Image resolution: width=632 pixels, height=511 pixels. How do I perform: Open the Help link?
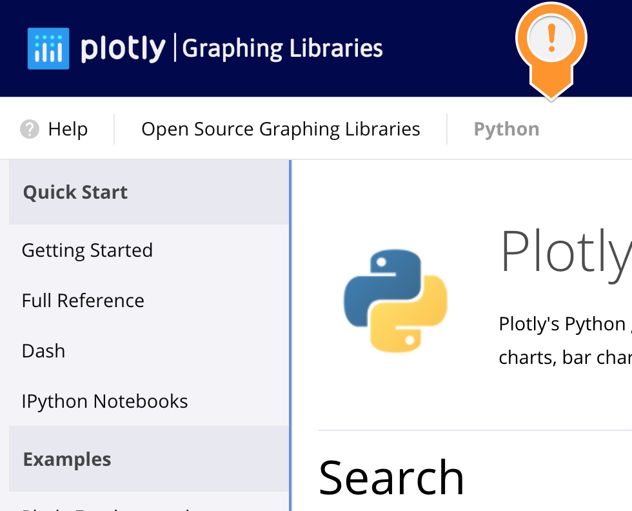click(x=68, y=129)
